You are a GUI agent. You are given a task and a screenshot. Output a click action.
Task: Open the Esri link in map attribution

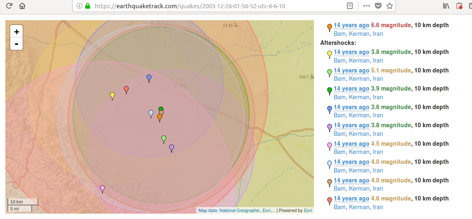tap(308, 210)
